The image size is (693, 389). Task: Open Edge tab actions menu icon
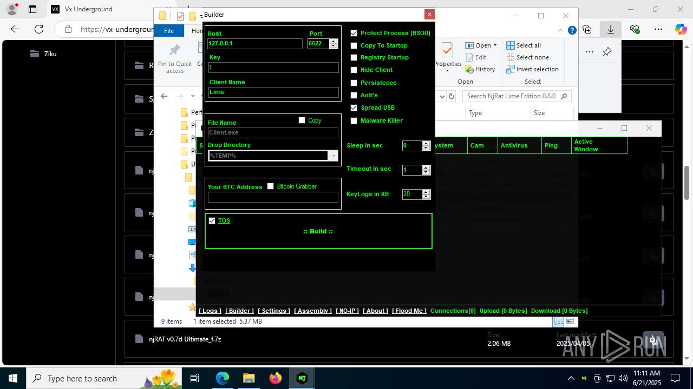[32, 9]
